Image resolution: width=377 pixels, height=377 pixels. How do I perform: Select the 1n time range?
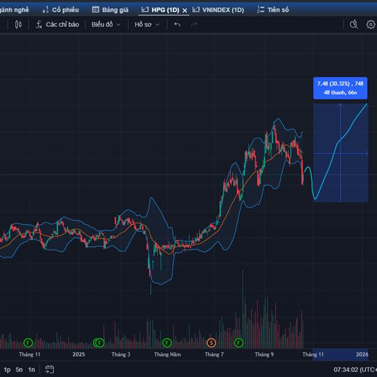[x=31, y=369]
